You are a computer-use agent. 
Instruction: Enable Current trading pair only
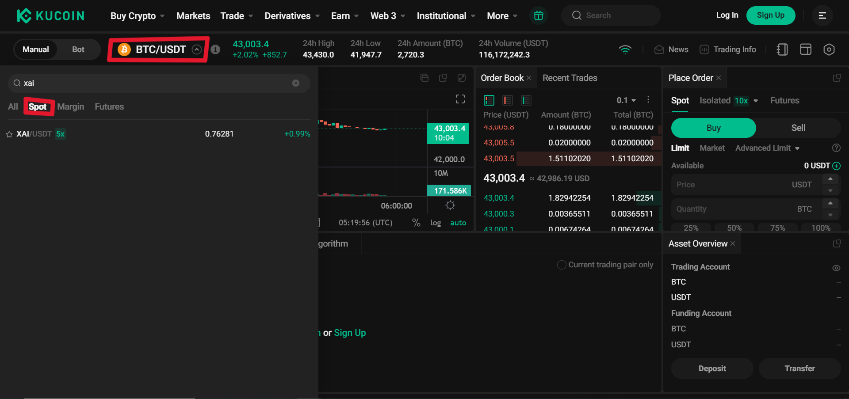pos(562,265)
